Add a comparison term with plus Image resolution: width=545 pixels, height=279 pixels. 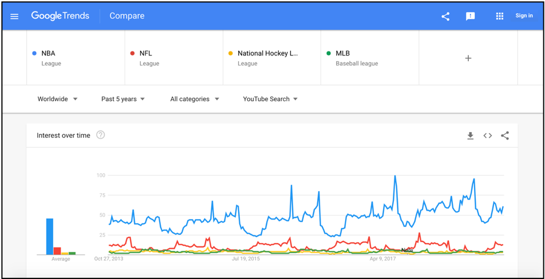pyautogui.click(x=468, y=58)
